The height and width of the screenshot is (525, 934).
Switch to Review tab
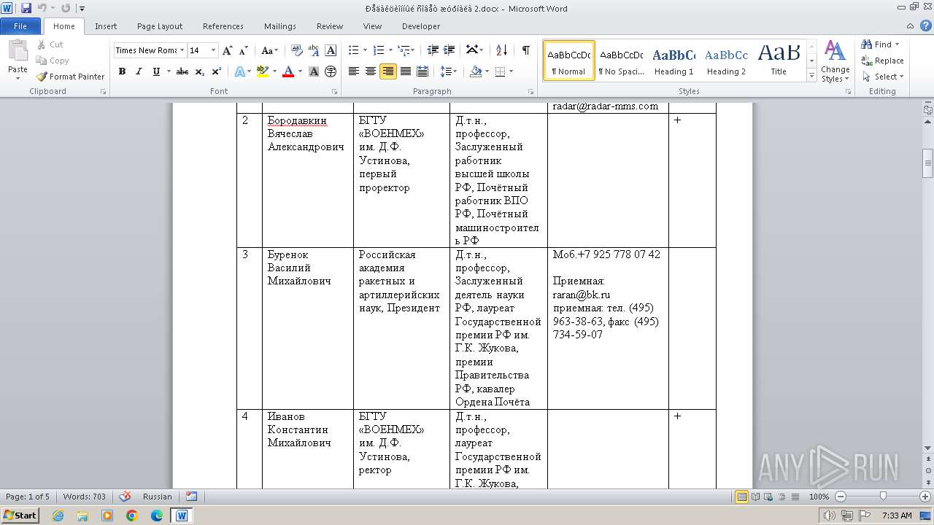(x=330, y=26)
